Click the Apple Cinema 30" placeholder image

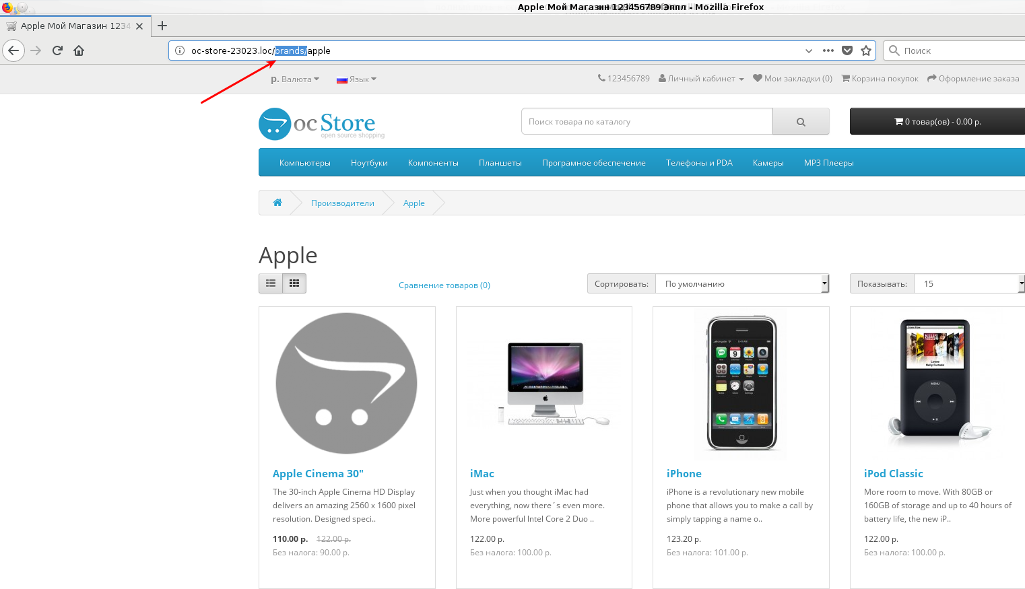[x=347, y=383]
